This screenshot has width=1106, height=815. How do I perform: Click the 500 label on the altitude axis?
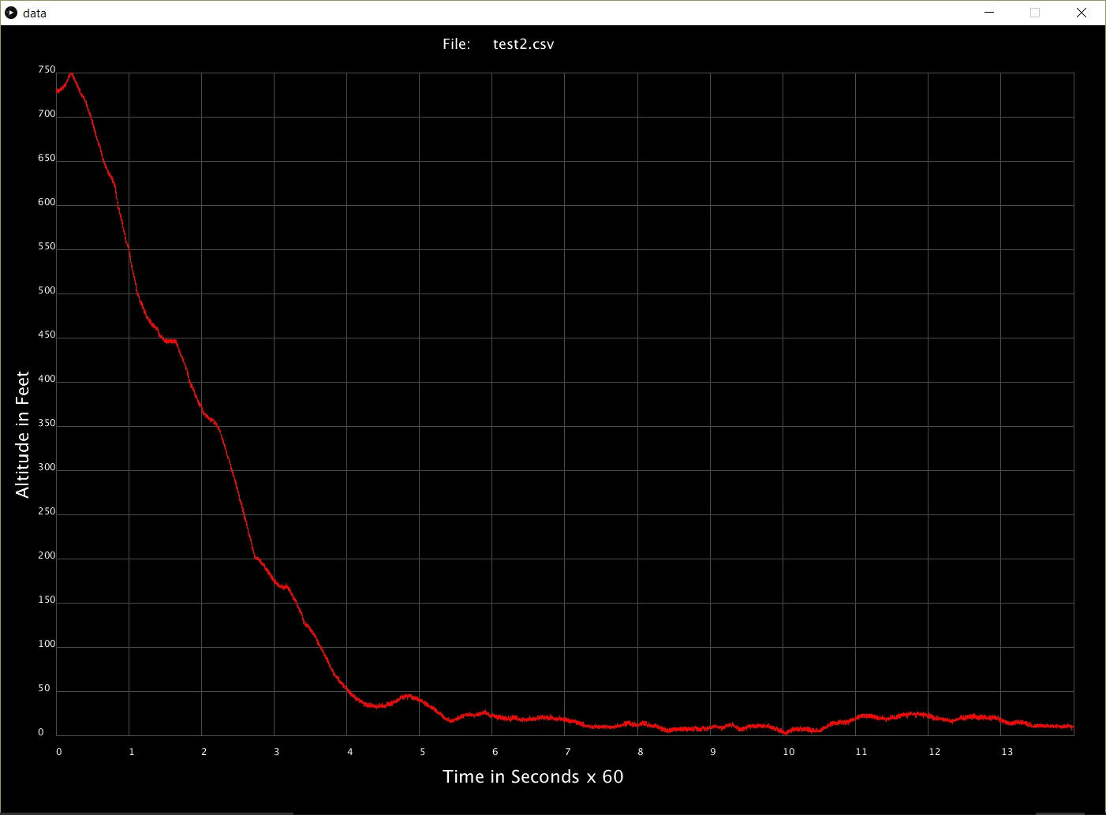coord(47,291)
